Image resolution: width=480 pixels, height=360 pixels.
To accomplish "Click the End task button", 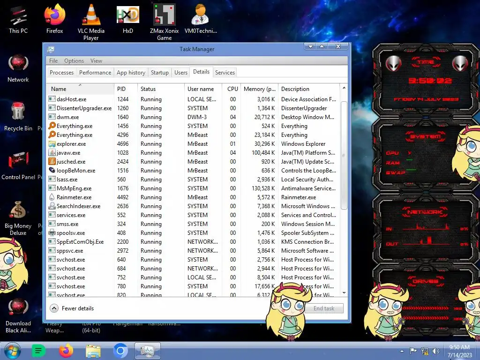I will coord(324,308).
